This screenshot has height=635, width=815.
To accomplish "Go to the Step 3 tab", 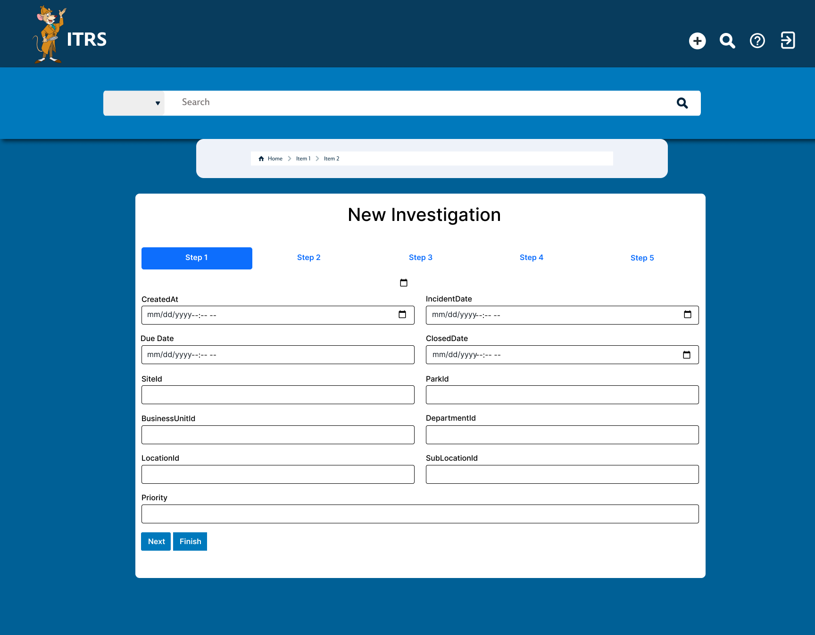I will point(421,258).
